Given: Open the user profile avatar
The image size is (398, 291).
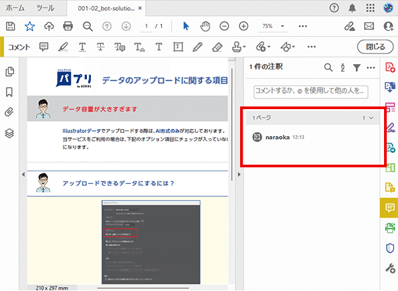Looking at the screenshot, I should (x=388, y=8).
